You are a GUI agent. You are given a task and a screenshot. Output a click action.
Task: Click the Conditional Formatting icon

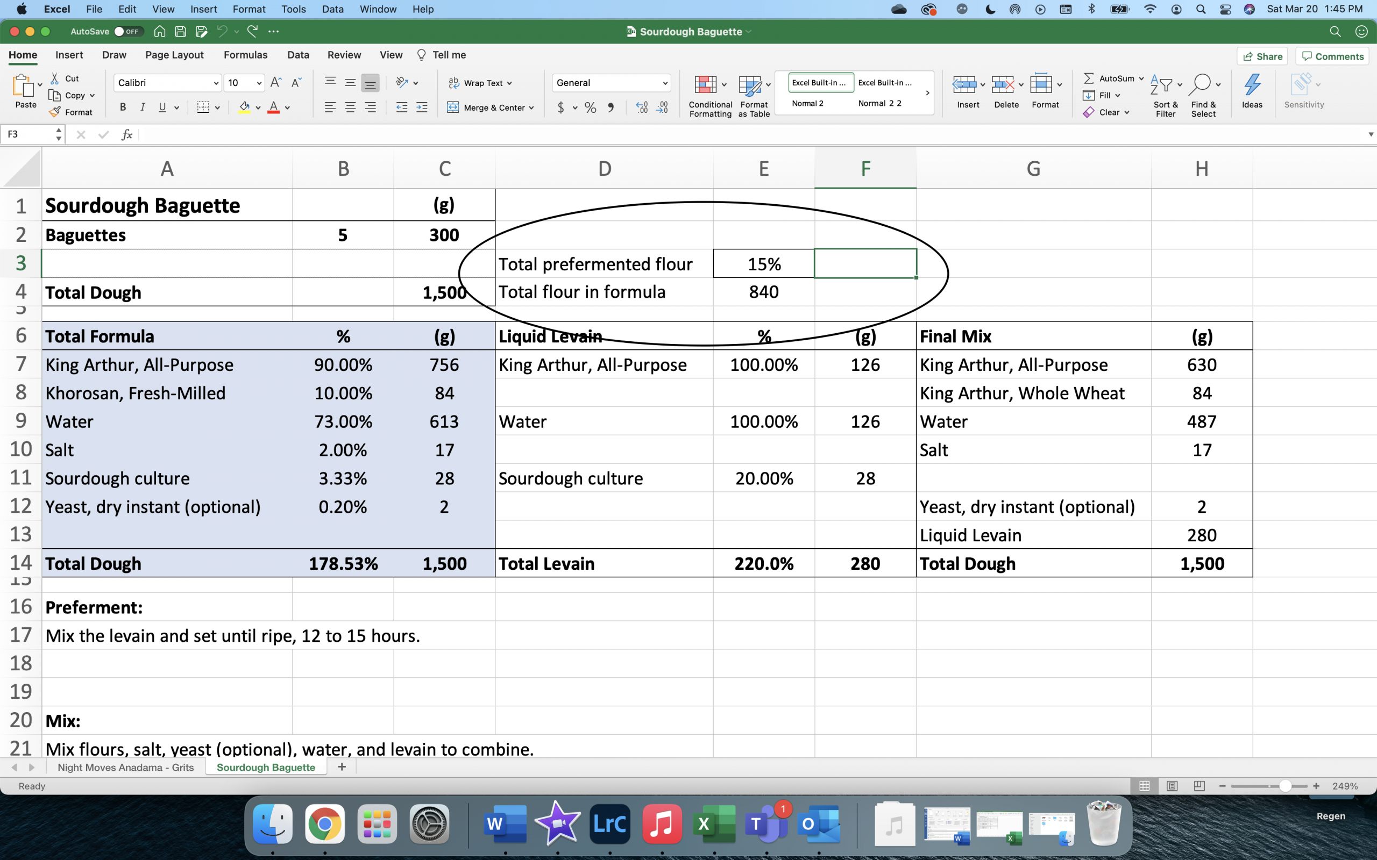click(x=705, y=85)
